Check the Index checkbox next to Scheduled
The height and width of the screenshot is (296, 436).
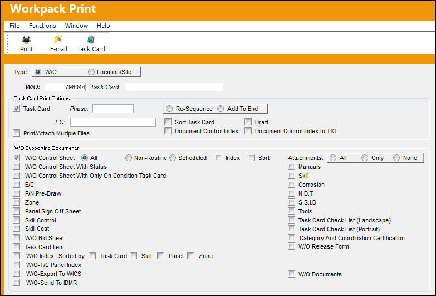click(x=218, y=158)
